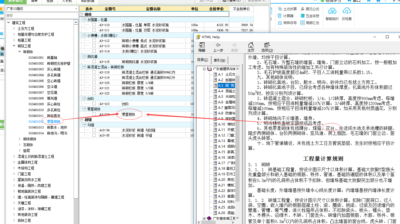
Task: Collapse the 砌砖 group in the quota table
Action: 82,14
